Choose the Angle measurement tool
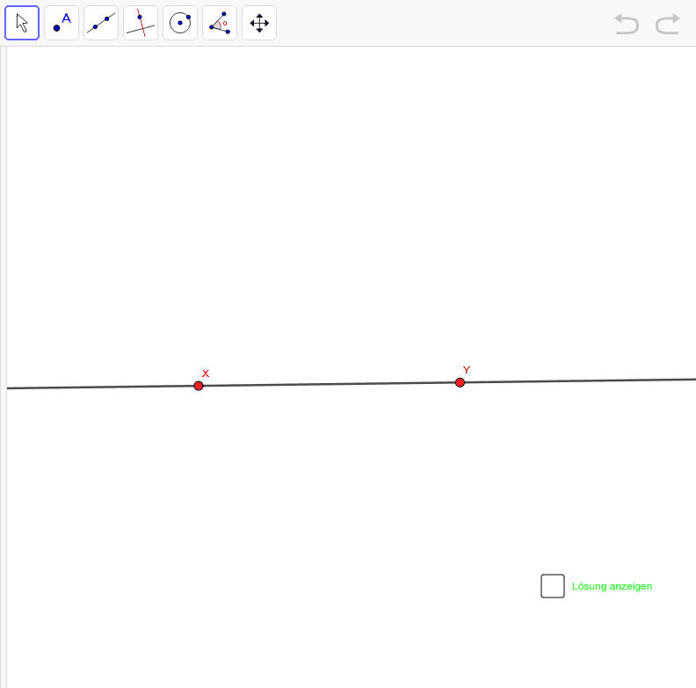Screen dimensions: 696x688 click(220, 23)
